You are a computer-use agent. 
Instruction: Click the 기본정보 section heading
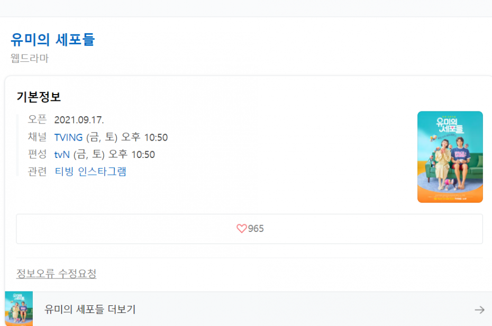(39, 97)
